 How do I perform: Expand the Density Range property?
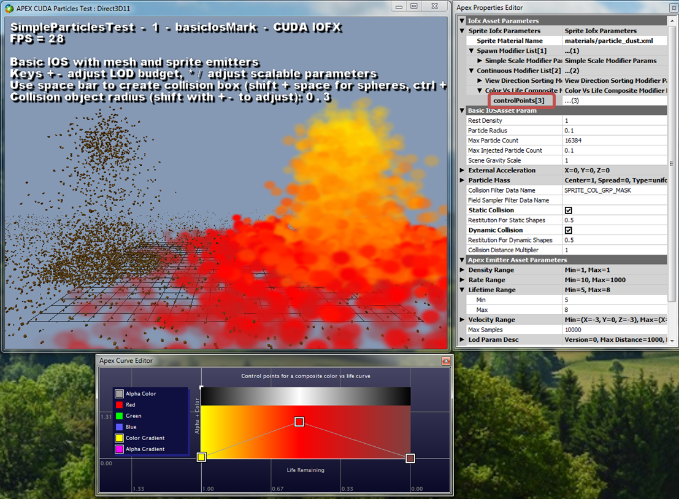pyautogui.click(x=462, y=270)
